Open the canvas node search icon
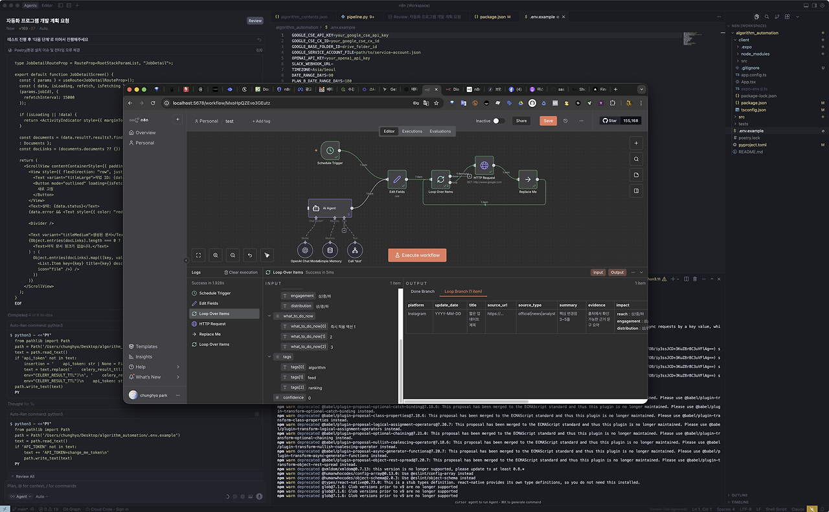This screenshot has height=512, width=829. point(637,159)
